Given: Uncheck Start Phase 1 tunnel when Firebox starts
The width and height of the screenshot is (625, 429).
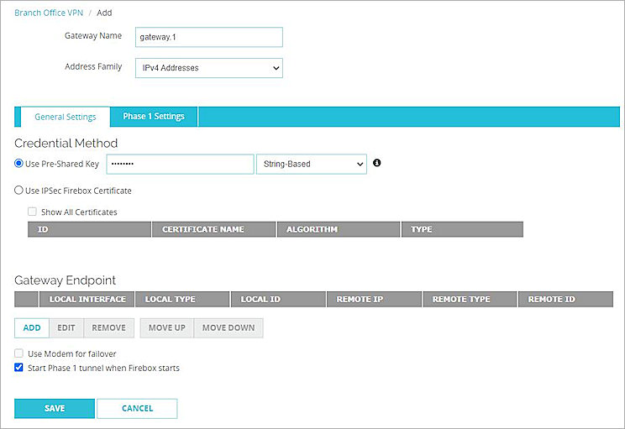Looking at the screenshot, I should point(19,368).
